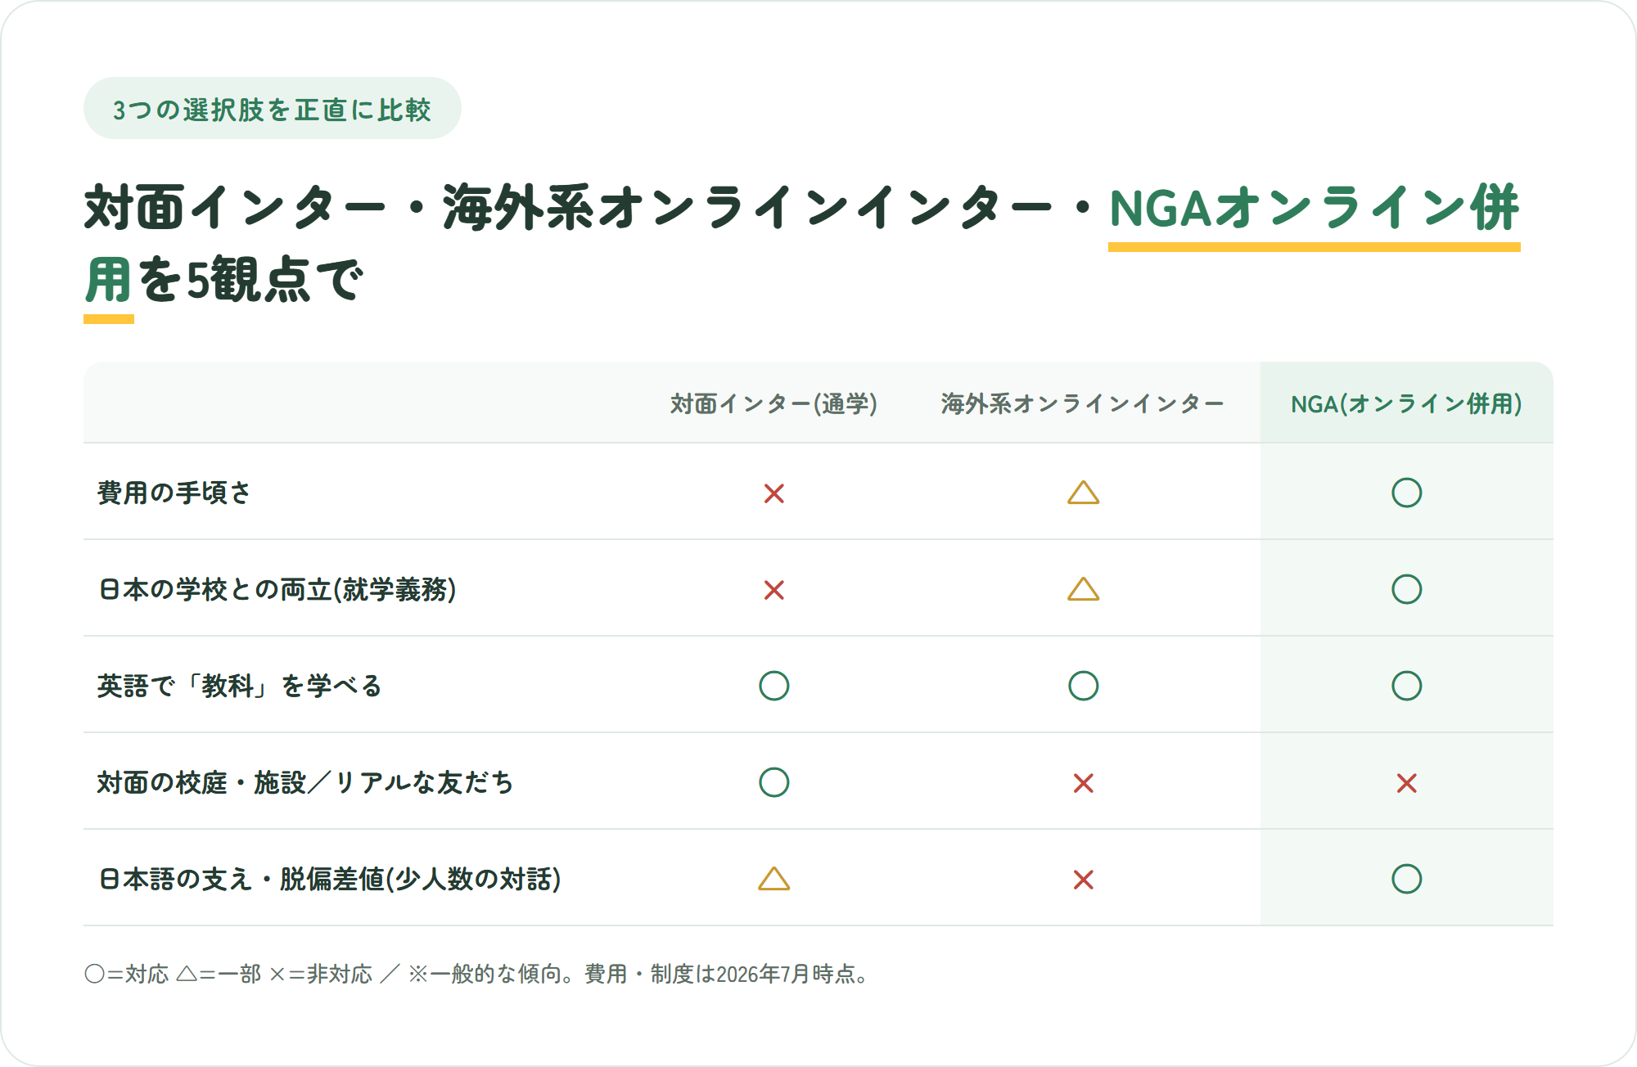Click the 日本語の支え・脱偏差値 row label

(329, 879)
